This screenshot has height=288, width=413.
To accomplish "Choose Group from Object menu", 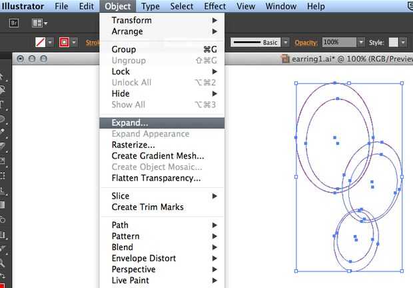I will [x=162, y=49].
